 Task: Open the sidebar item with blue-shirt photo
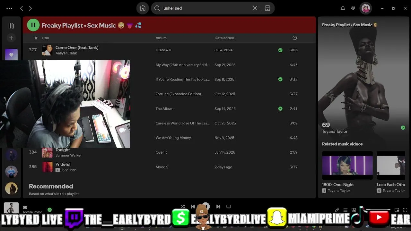click(x=11, y=172)
